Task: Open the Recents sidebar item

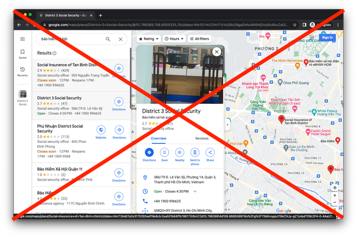Action: pos(22,71)
